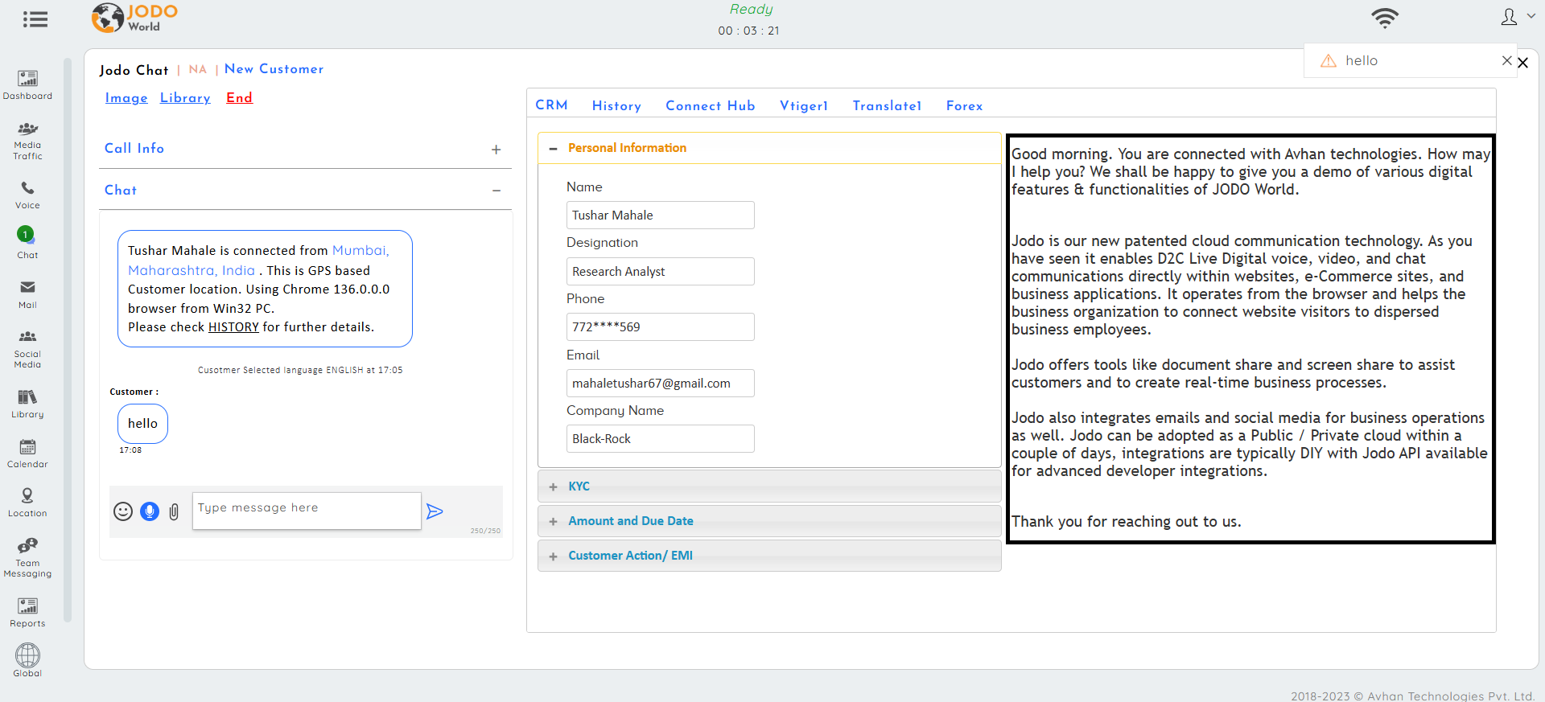Click the Image link
The width and height of the screenshot is (1545, 702).
(x=126, y=98)
